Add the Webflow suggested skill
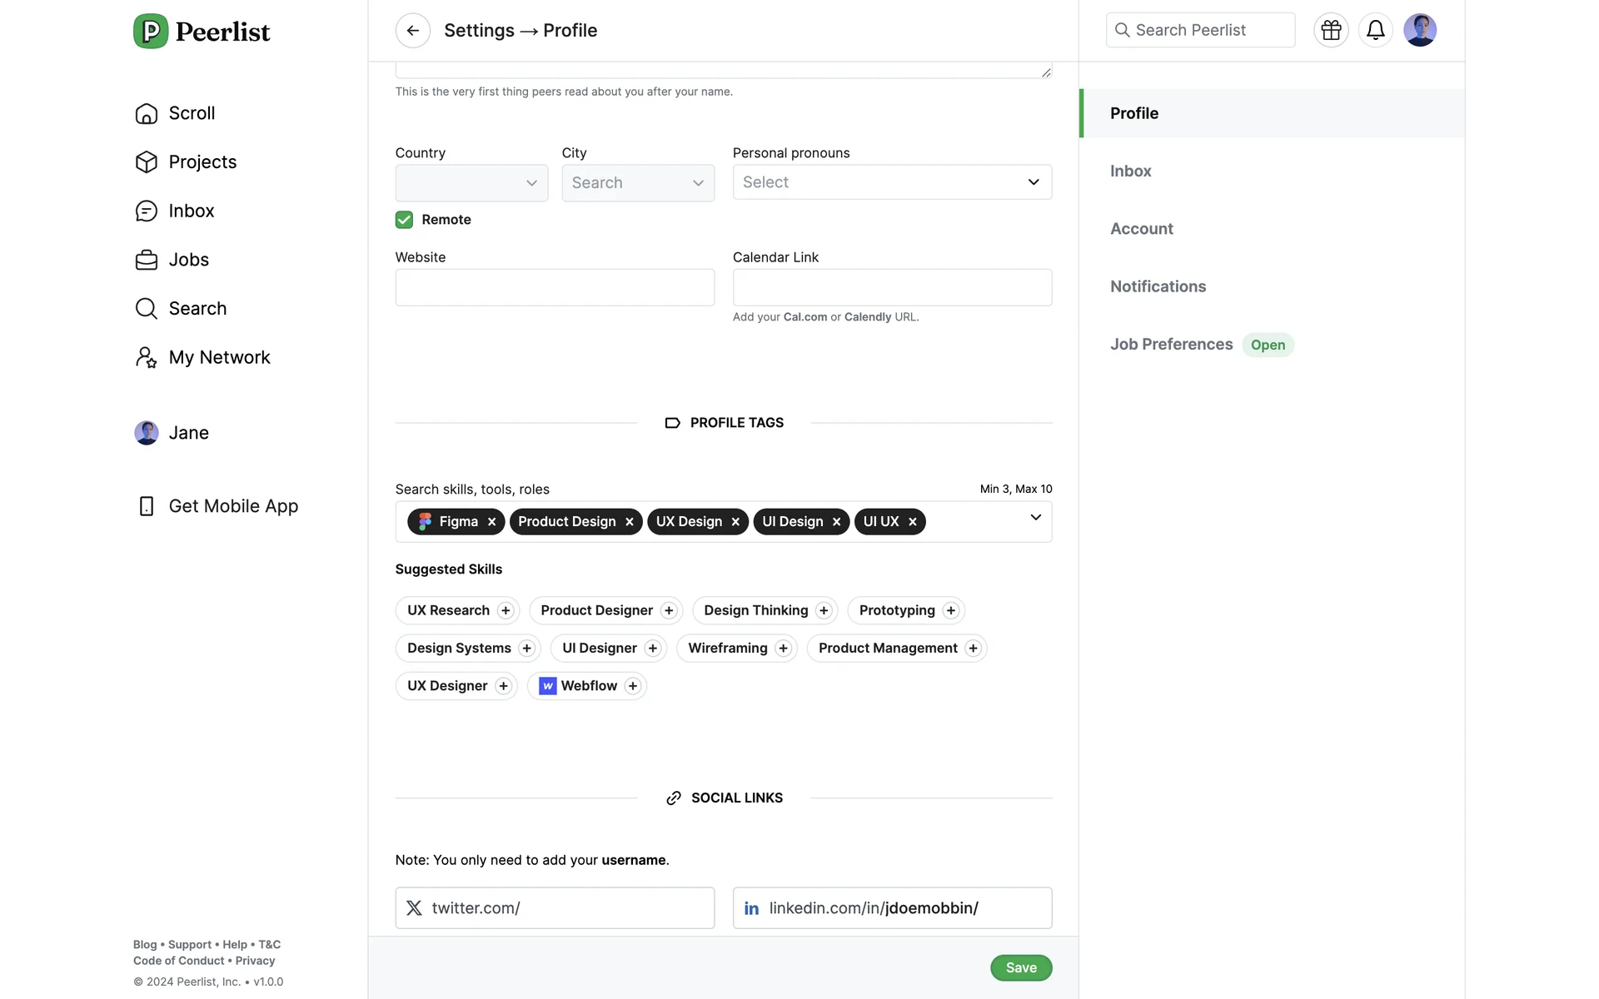This screenshot has height=999, width=1599. [x=633, y=686]
